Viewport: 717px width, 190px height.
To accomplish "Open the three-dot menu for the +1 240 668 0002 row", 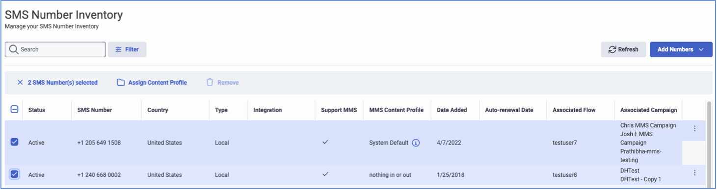I will 694,173.
